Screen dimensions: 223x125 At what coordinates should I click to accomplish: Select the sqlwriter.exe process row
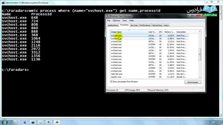tap(149, 74)
